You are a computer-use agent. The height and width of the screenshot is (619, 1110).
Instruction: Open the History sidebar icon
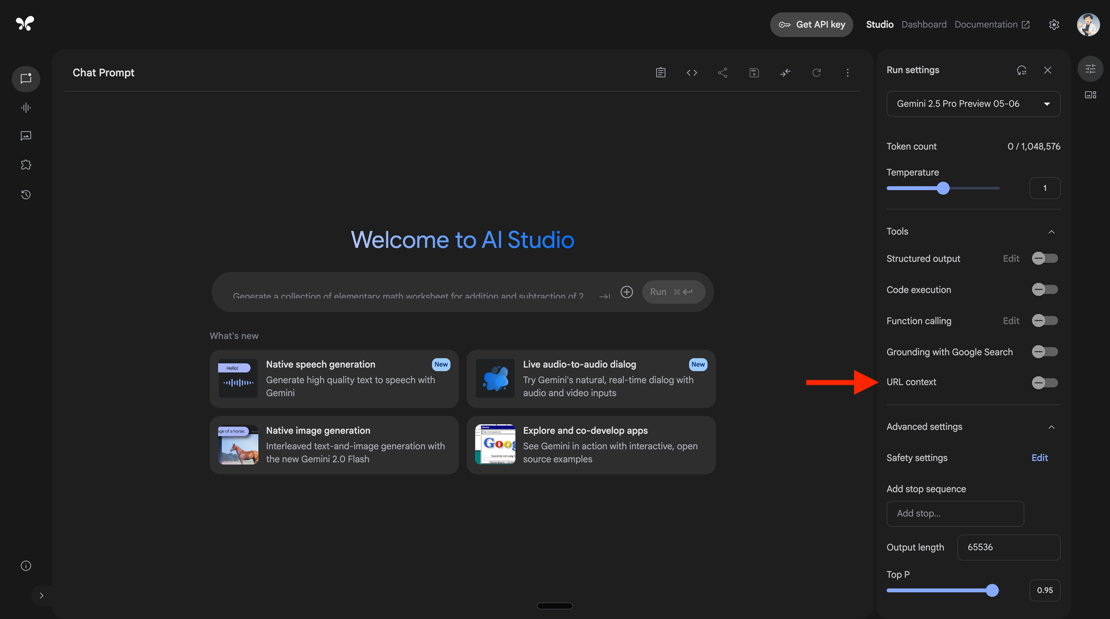click(26, 195)
